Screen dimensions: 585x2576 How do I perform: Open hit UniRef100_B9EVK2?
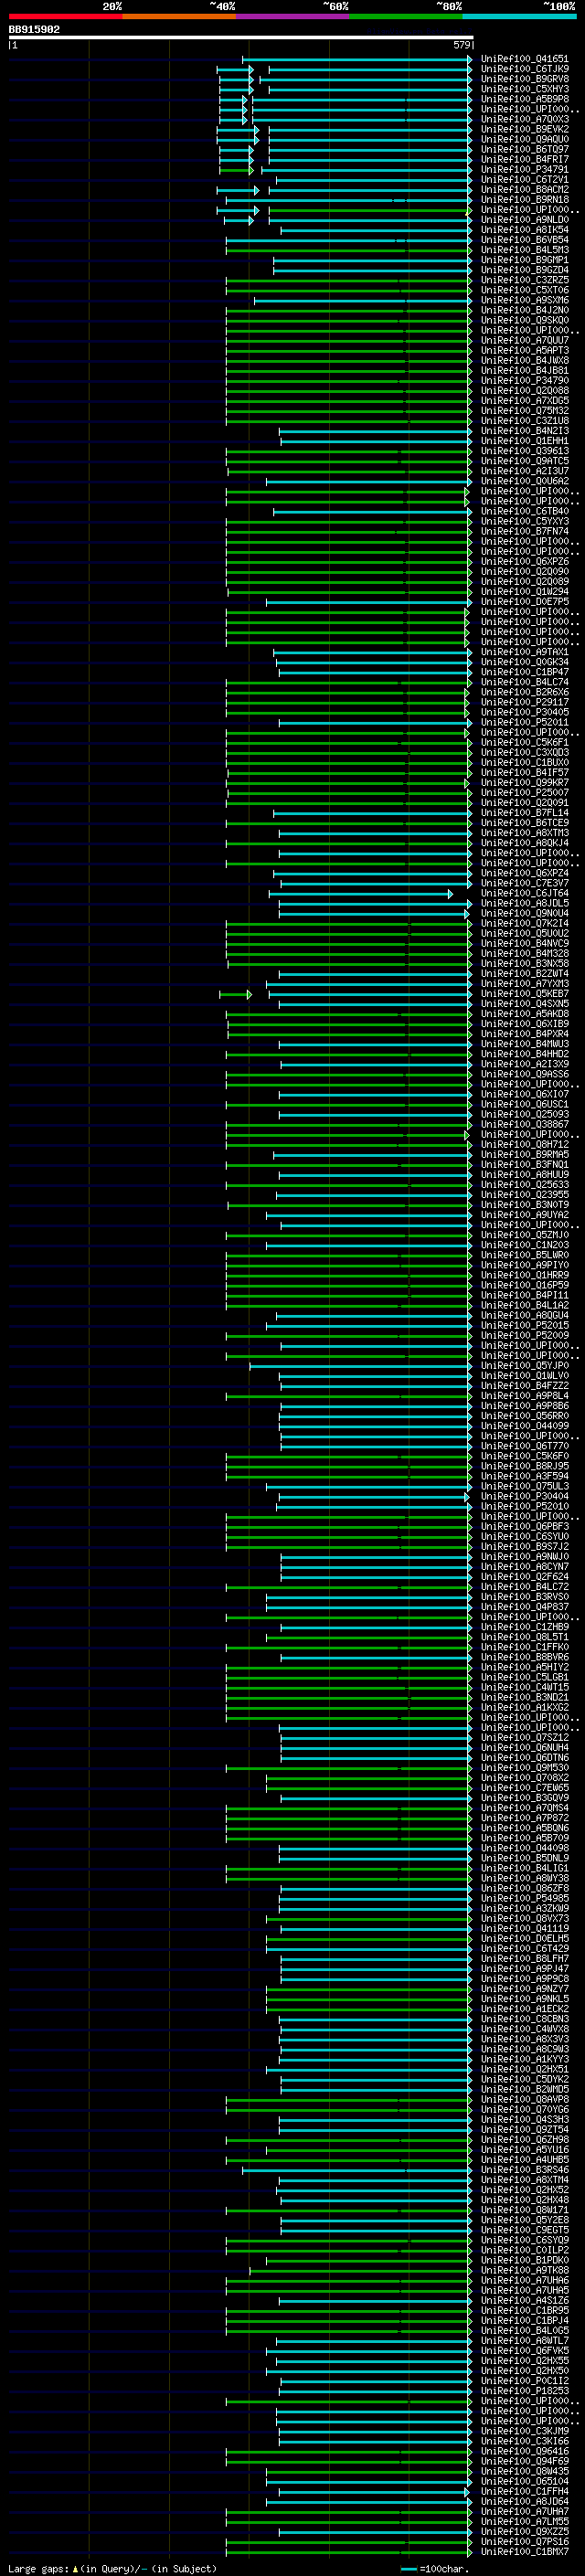(x=524, y=129)
